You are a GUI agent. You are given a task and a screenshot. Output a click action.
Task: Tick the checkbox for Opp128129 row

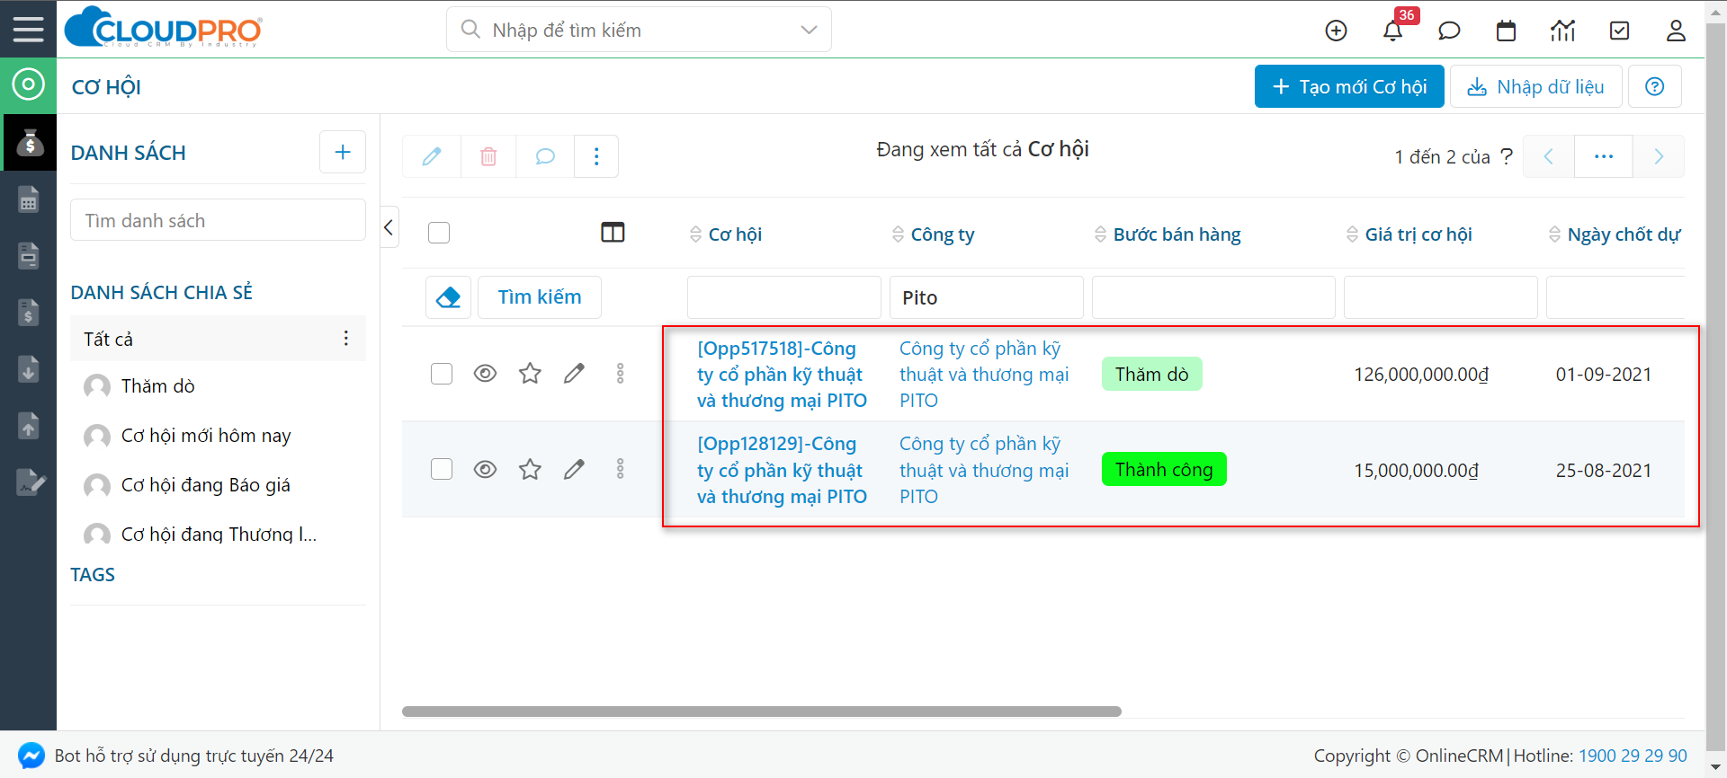[441, 469]
